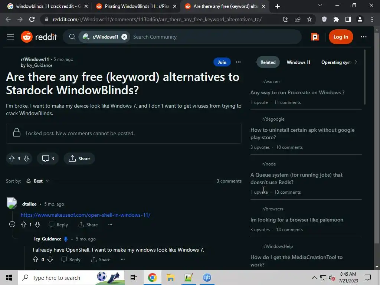This screenshot has width=380, height=285.
Task: Open 'A Queue system' related post
Action: point(297,178)
